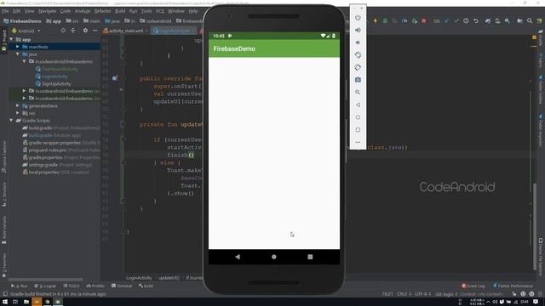545x306 pixels.
Task: Open the Event Log
Action: tap(473, 286)
